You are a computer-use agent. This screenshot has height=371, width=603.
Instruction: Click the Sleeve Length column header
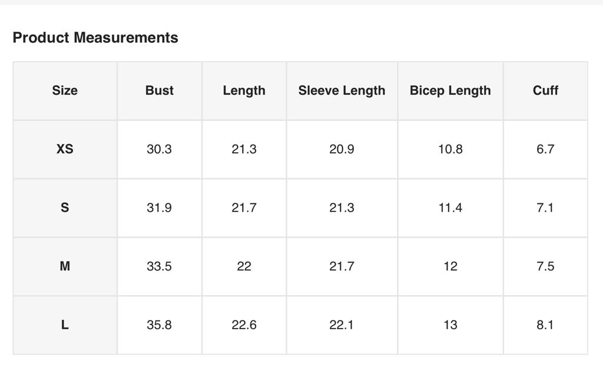pyautogui.click(x=342, y=91)
